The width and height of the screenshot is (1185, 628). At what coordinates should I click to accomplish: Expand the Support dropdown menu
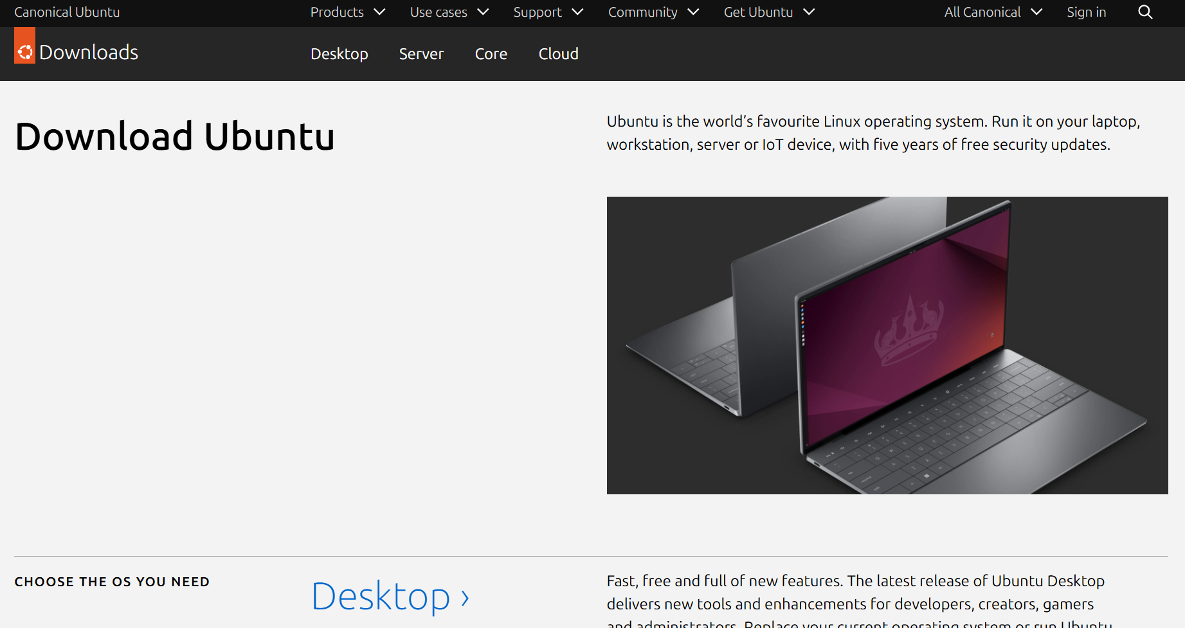(x=548, y=12)
